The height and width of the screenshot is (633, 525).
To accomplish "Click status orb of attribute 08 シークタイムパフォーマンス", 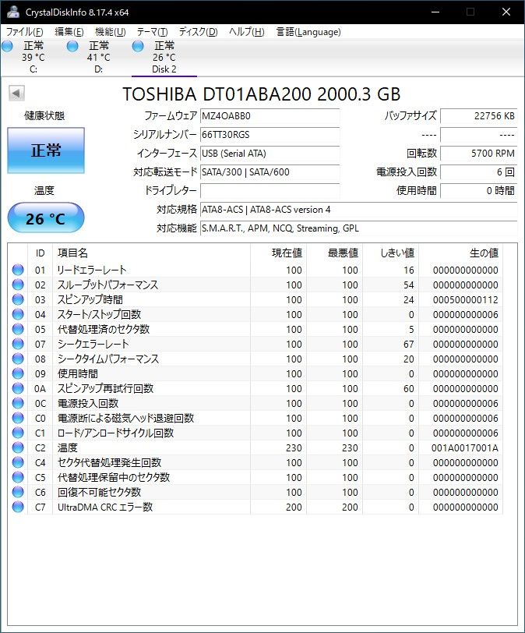I will coord(18,359).
